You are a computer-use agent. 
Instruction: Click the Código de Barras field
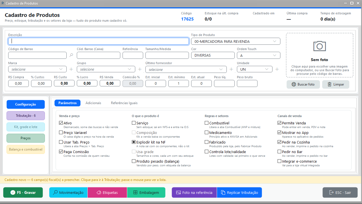coord(37,55)
